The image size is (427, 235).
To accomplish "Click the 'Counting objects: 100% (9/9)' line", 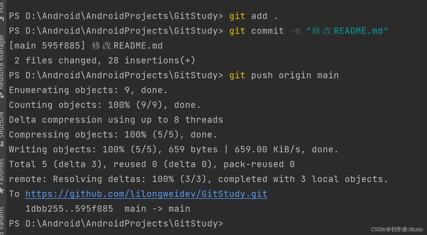I will click(105, 105).
